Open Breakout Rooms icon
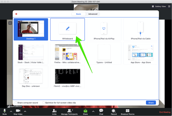The height and width of the screenshot is (116, 172). pos(127,111)
